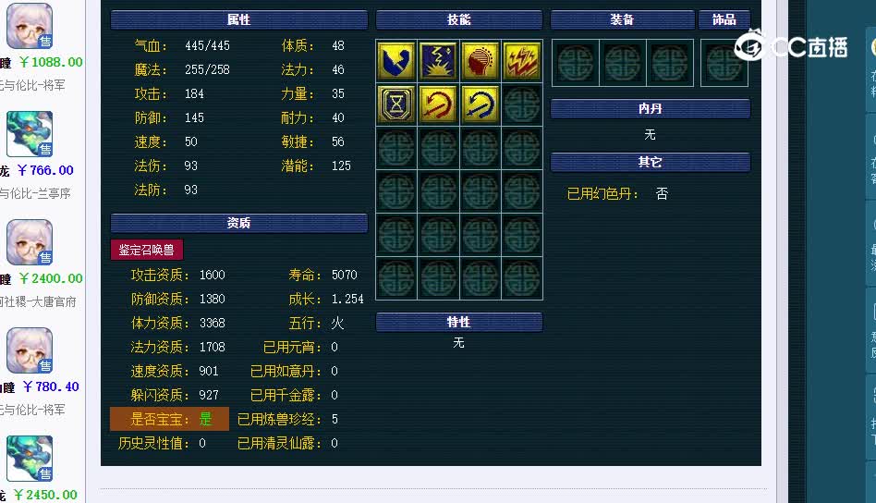
Task: Click the 鉴定召唤兽 button
Action: (147, 250)
